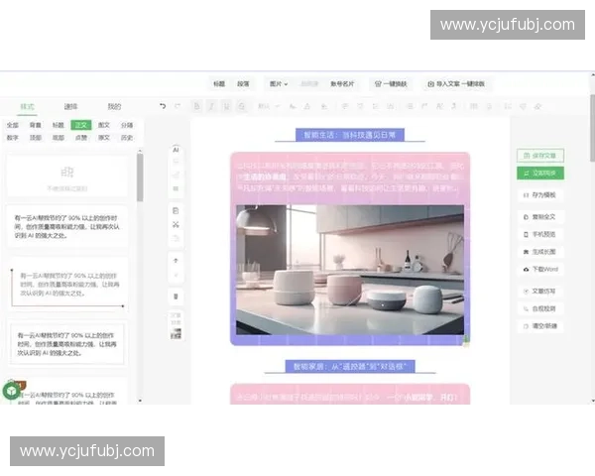Viewport: 595px width, 476px height.
Task: Select the 背景 style filter
Action: point(36,125)
